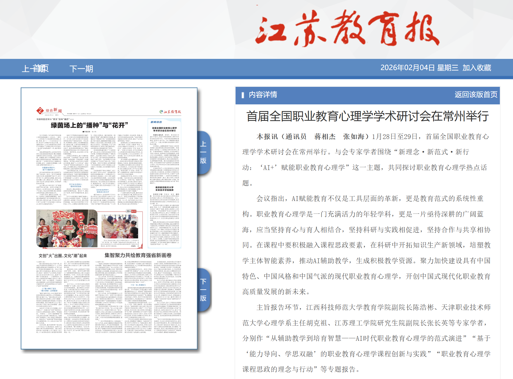Viewport: 513px width, 379px height.
Task: Click the small 江苏教育报 logo on the page preview
Action: pos(170,112)
